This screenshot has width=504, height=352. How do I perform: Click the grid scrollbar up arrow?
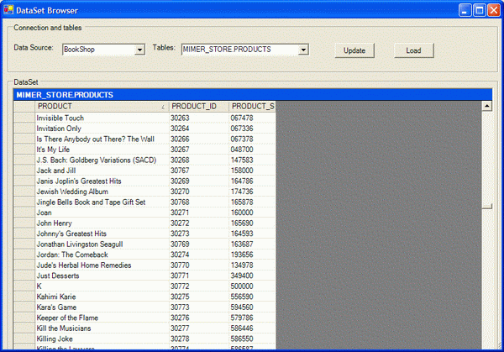(x=486, y=106)
